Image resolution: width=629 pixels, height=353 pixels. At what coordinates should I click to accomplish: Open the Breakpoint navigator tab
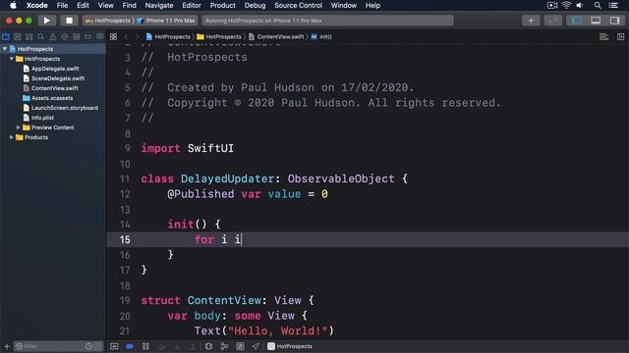[x=87, y=37]
